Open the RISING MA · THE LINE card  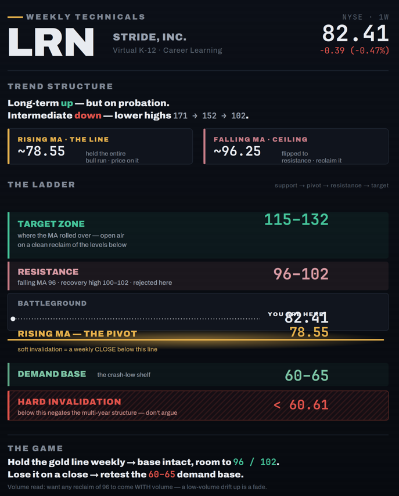(x=100, y=146)
